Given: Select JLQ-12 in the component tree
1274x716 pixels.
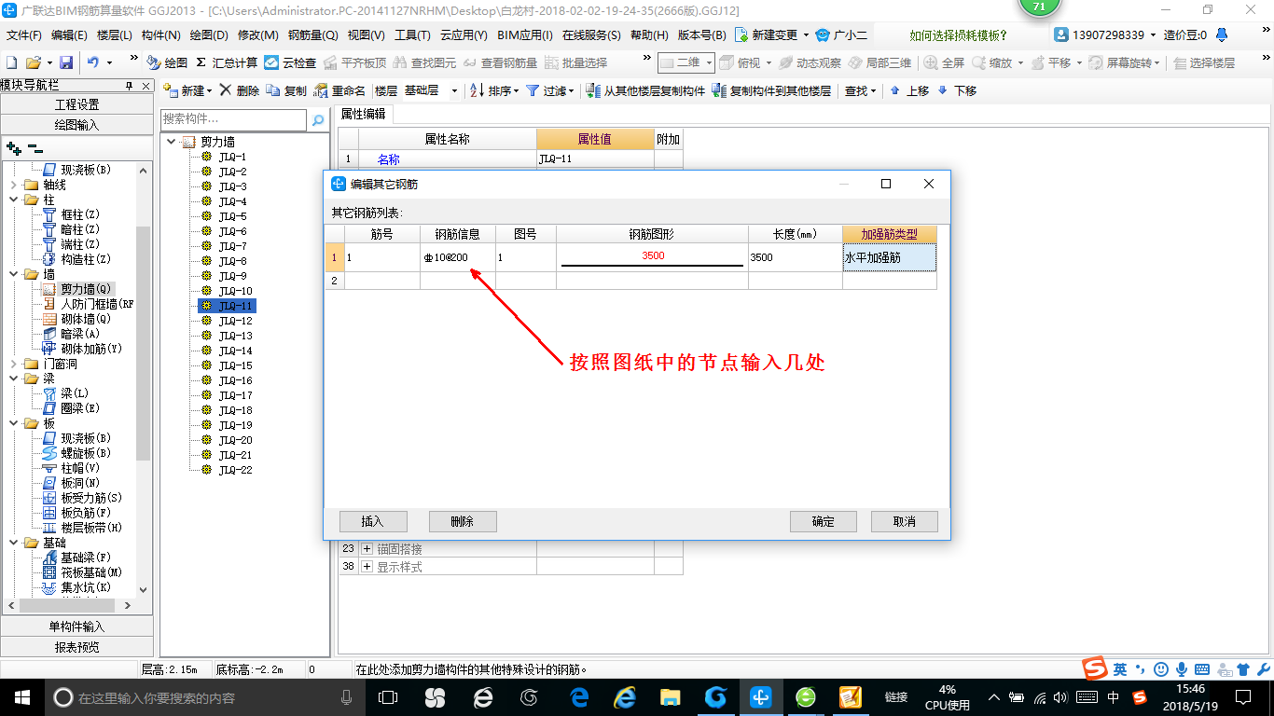Looking at the screenshot, I should coord(235,321).
